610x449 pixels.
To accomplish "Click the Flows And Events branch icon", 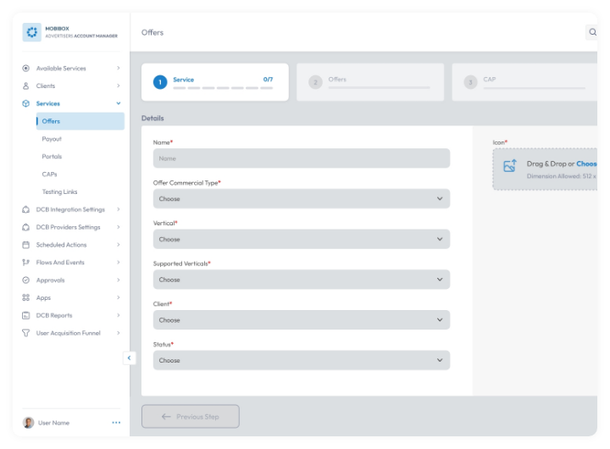I will [x=25, y=263].
